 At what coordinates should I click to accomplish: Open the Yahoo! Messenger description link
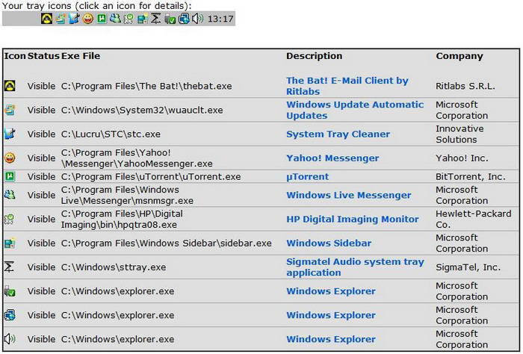(x=332, y=158)
